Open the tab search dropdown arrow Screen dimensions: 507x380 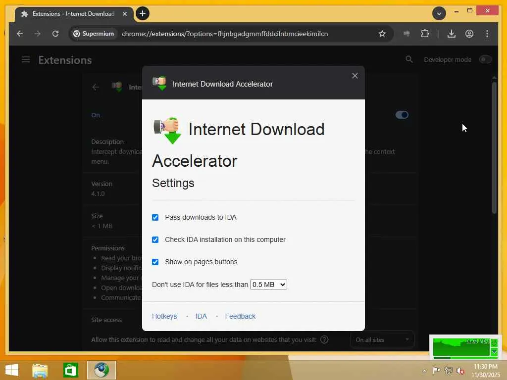pos(439,13)
